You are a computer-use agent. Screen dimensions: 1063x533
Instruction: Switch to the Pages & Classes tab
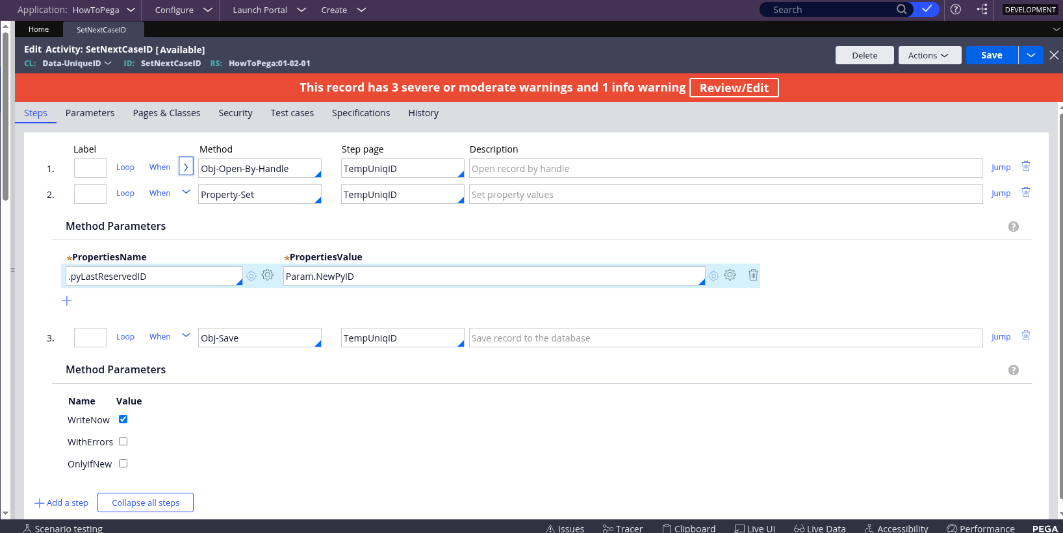tap(166, 113)
